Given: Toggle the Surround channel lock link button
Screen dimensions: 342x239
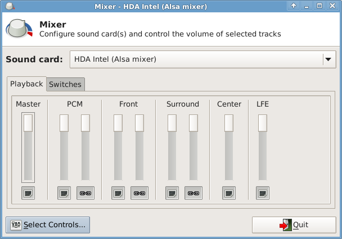Looking at the screenshot, I should (193, 194).
